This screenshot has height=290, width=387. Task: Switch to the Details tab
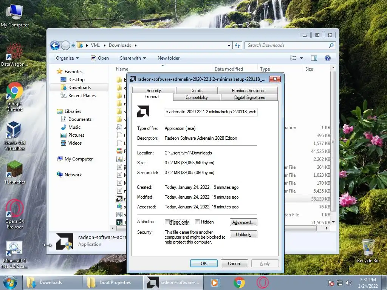(x=197, y=91)
